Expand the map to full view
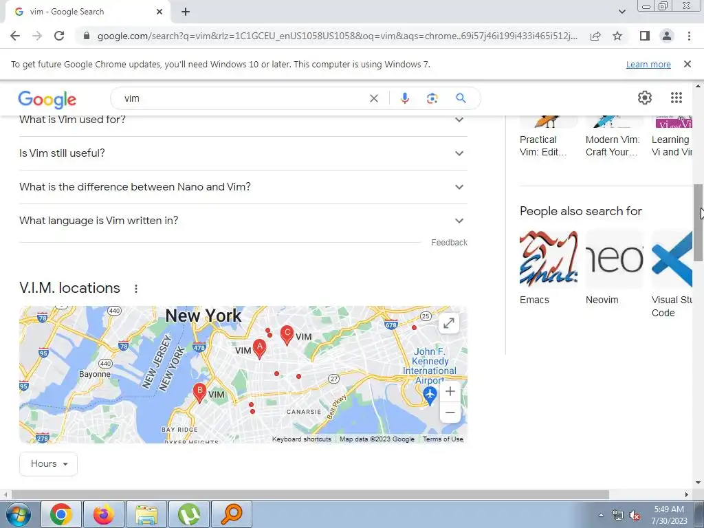This screenshot has width=704, height=528. coord(448,323)
